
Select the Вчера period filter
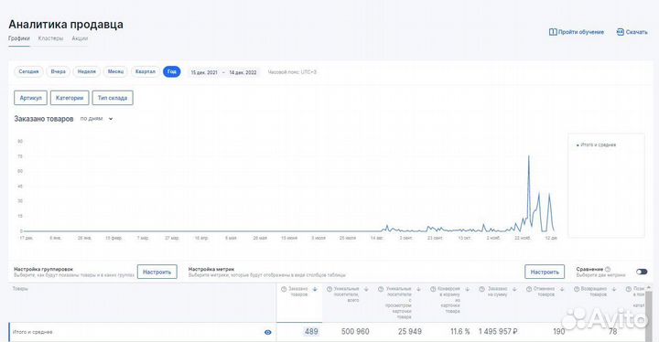pyautogui.click(x=58, y=71)
